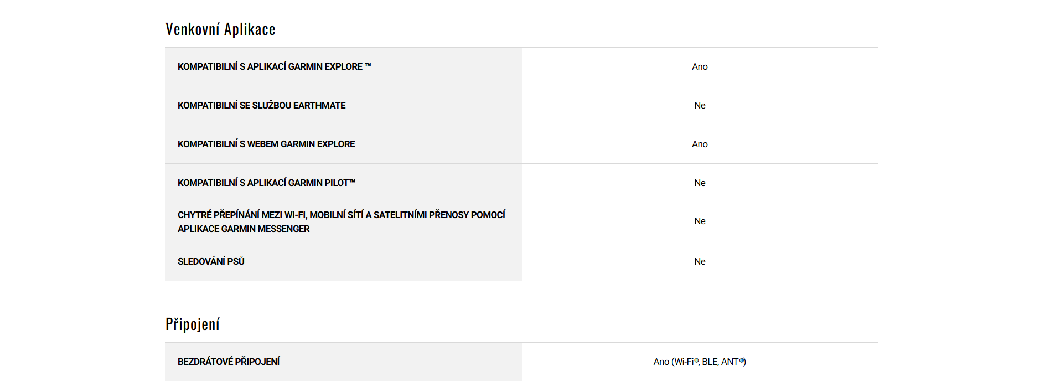Screen dimensions: 1045x382
Task: Click the trademark symbol after "Garmin Explore"
Action: (x=368, y=65)
